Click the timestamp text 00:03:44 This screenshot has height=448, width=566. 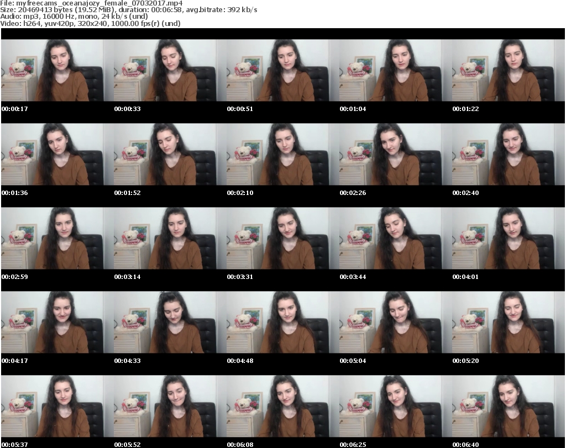point(353,277)
